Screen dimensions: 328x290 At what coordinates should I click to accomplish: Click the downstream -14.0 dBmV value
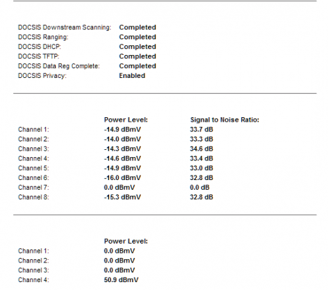click(123, 139)
